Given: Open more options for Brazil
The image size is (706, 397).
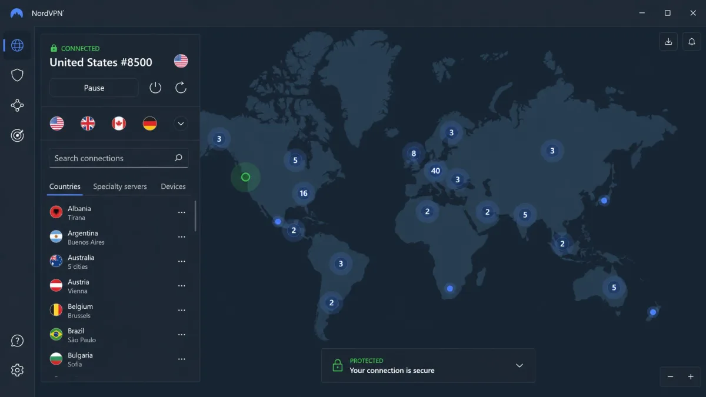Looking at the screenshot, I should pos(182,335).
